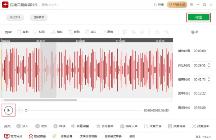Image resolution: width=216 pixels, height=140 pixels.
Task: Click the horizontal waveform scrollbar thumb
Action: 40,100
